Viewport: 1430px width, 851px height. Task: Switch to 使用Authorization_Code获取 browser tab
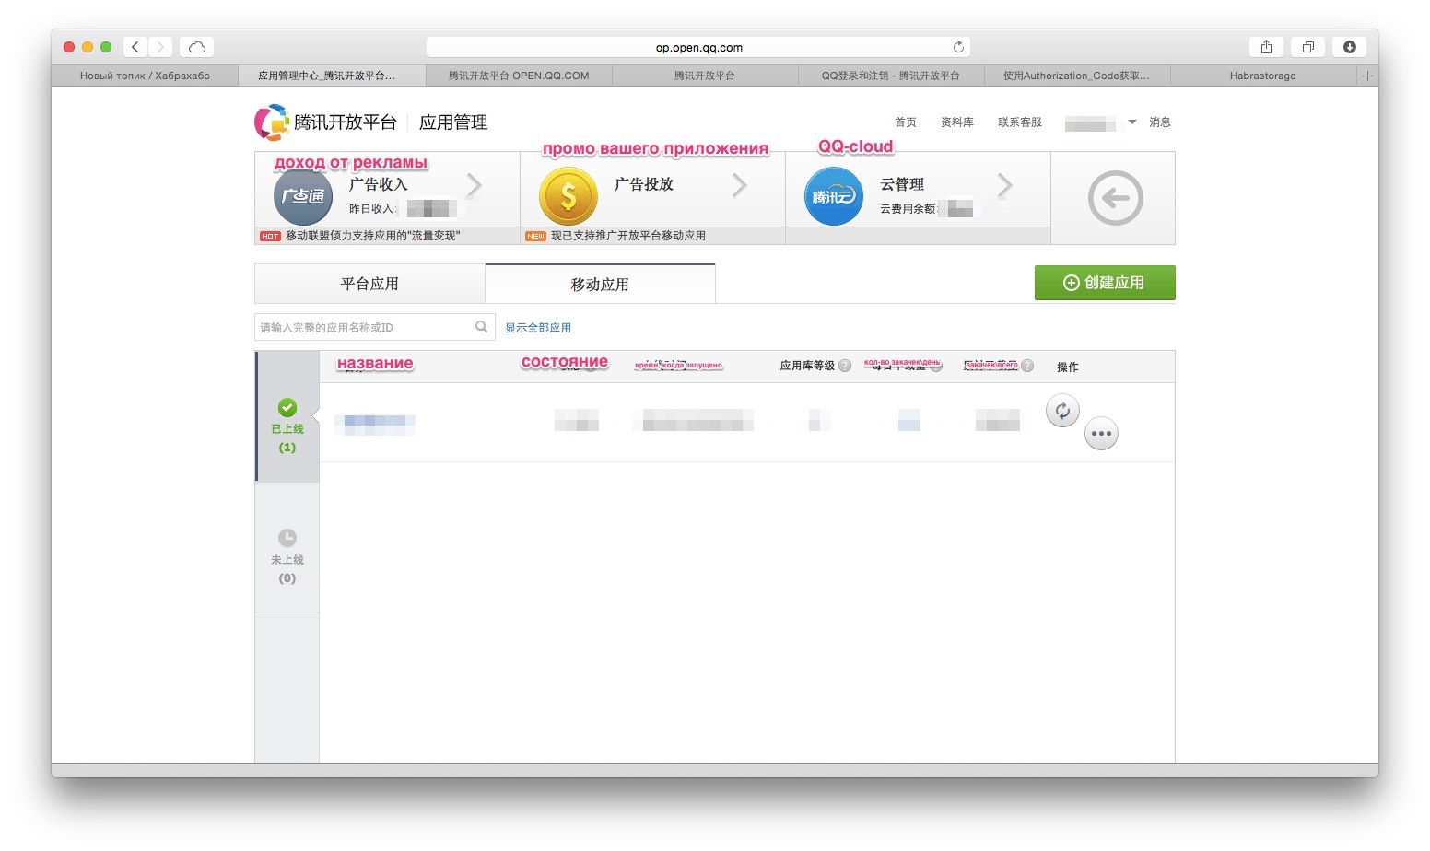[1077, 76]
